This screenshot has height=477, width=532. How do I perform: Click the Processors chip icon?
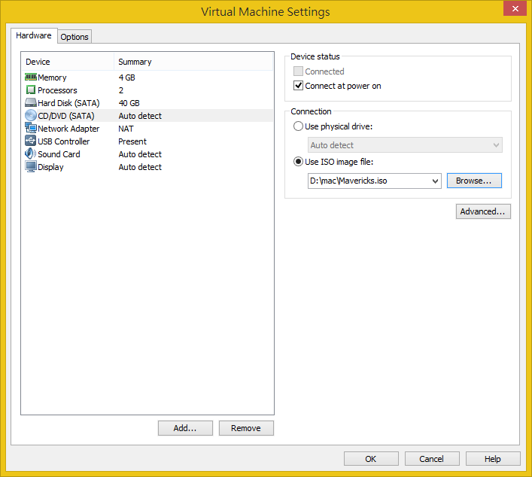(31, 90)
